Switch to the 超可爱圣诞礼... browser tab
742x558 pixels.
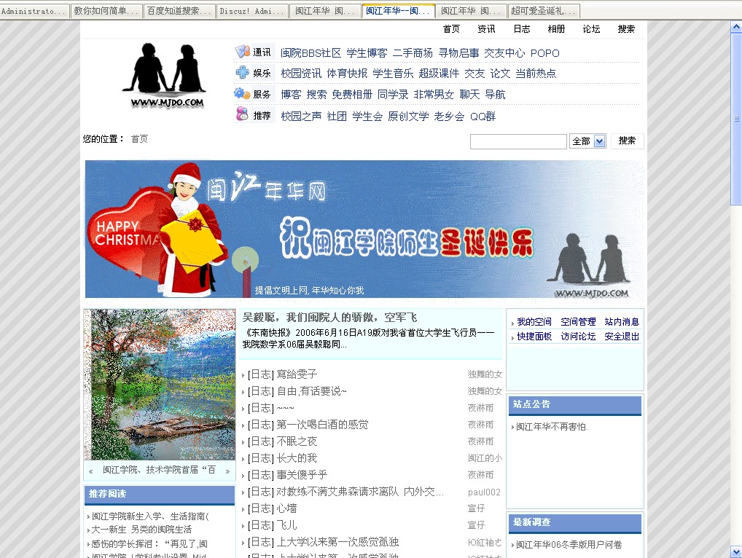544,11
